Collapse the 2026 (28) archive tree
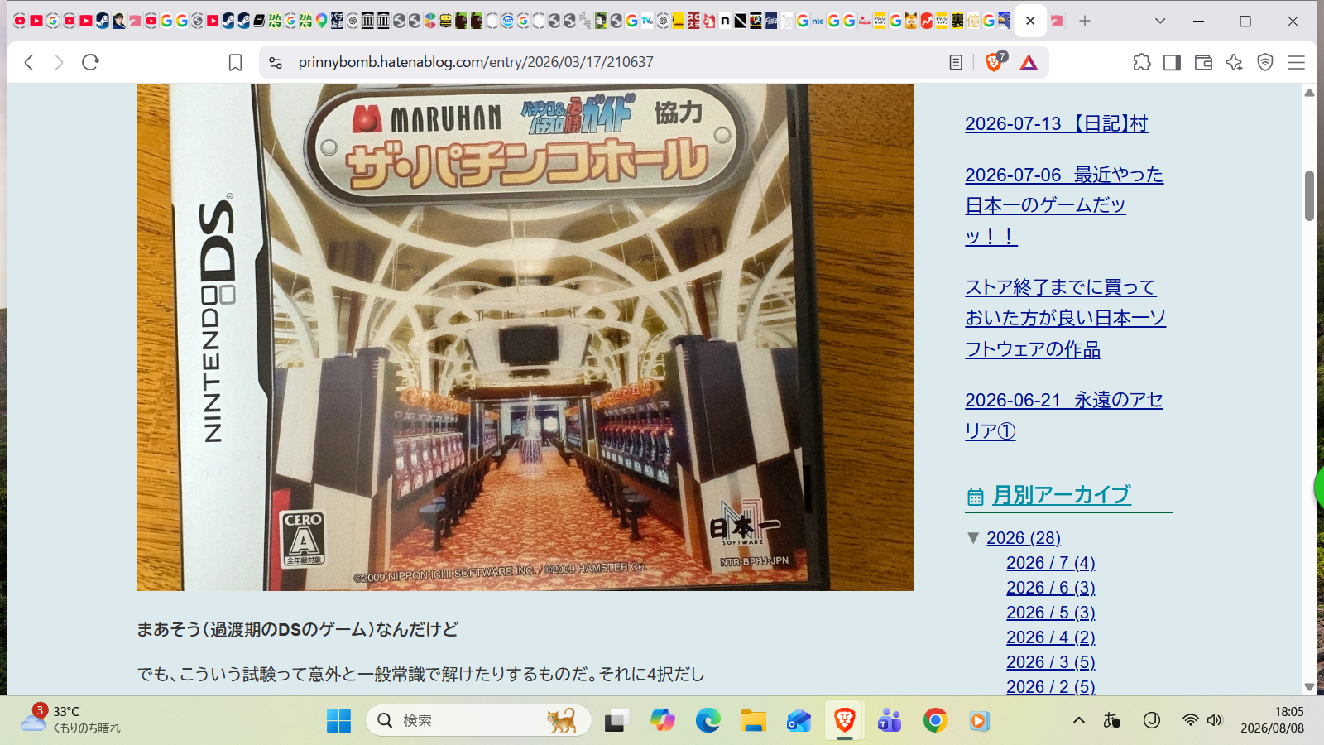 [973, 538]
